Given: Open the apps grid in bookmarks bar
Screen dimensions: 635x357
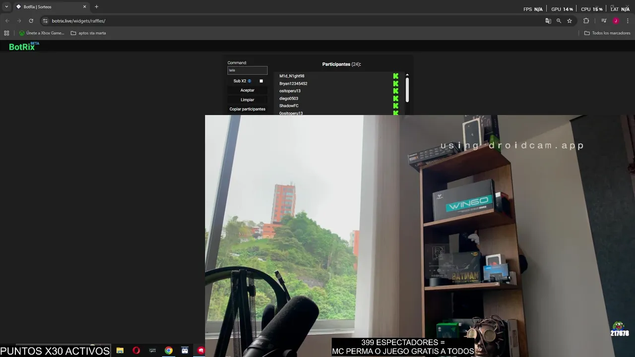Looking at the screenshot, I should [6, 33].
